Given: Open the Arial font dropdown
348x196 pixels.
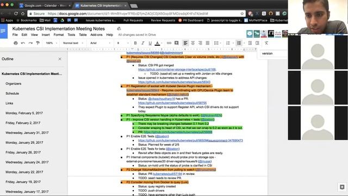Looking at the screenshot, I should [100, 43].
